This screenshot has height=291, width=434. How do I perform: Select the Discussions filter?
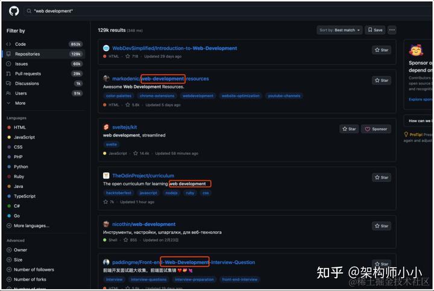point(44,84)
